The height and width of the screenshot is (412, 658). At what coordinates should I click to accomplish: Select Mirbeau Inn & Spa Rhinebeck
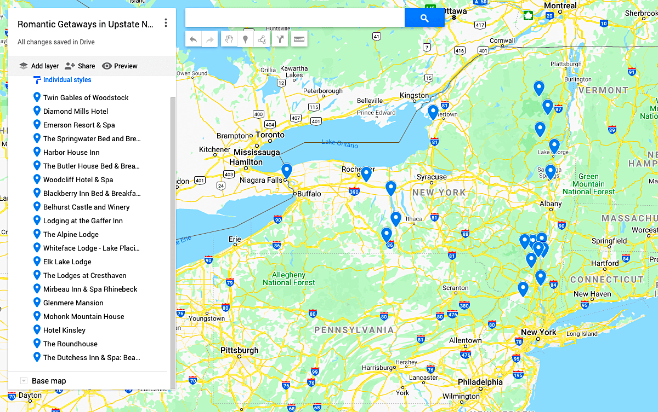click(90, 289)
